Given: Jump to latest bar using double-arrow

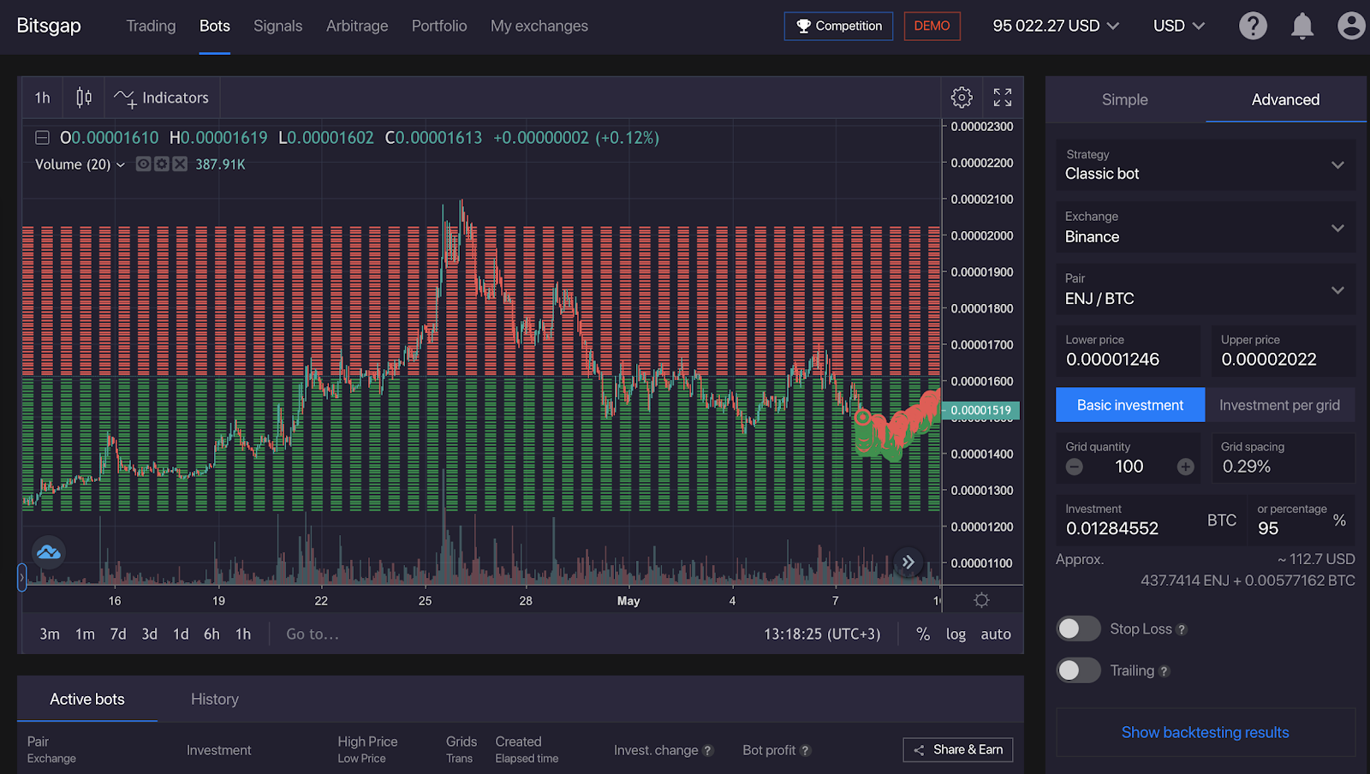Looking at the screenshot, I should (x=908, y=563).
